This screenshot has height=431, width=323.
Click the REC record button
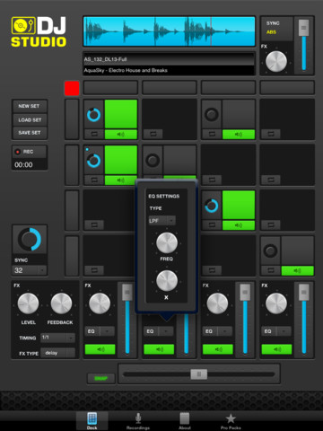tap(30, 152)
